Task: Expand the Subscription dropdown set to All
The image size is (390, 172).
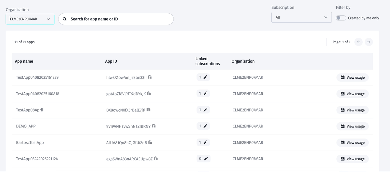Action: tap(302, 17)
